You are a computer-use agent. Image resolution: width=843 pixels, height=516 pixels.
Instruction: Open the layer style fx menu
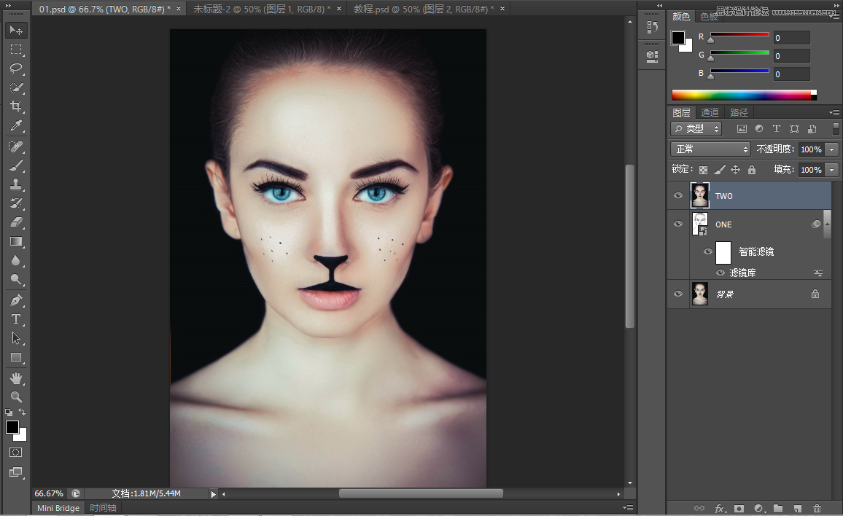click(720, 508)
